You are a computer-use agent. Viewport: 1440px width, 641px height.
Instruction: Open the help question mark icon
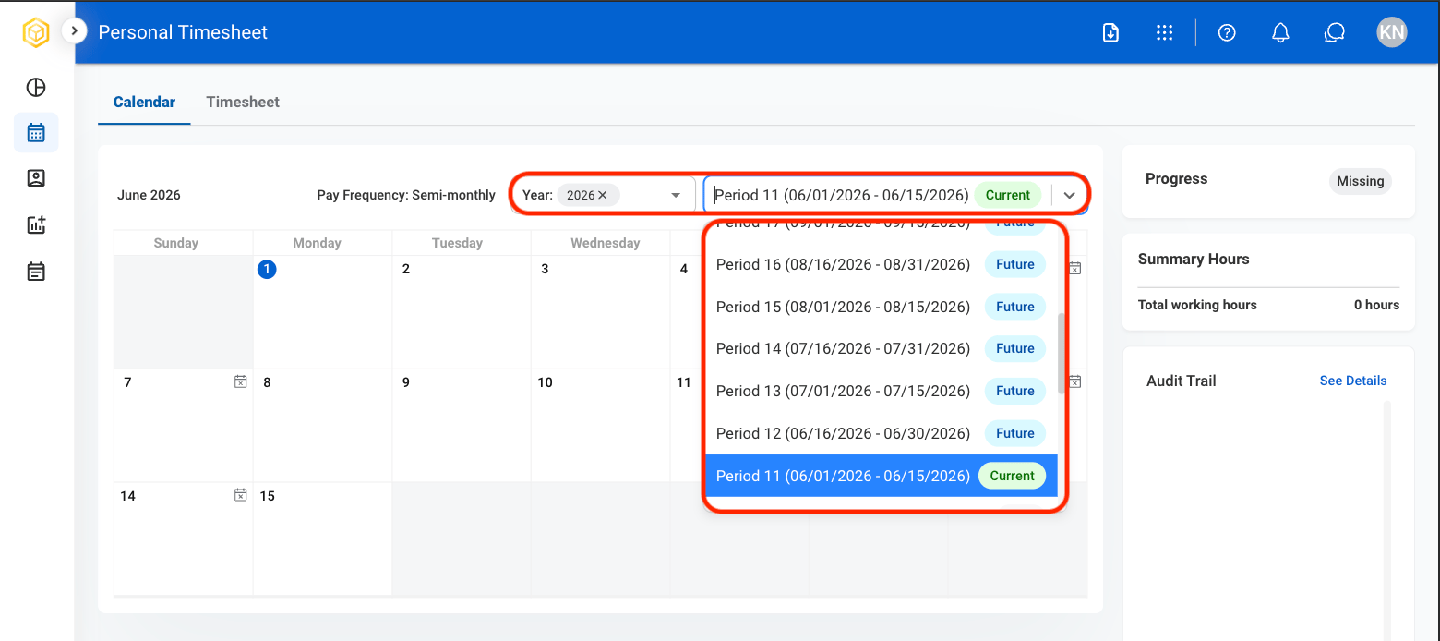(1227, 32)
